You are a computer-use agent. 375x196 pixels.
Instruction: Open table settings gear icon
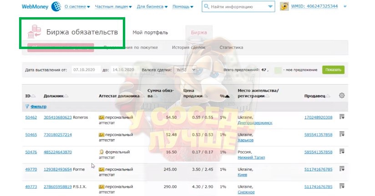click(342, 96)
